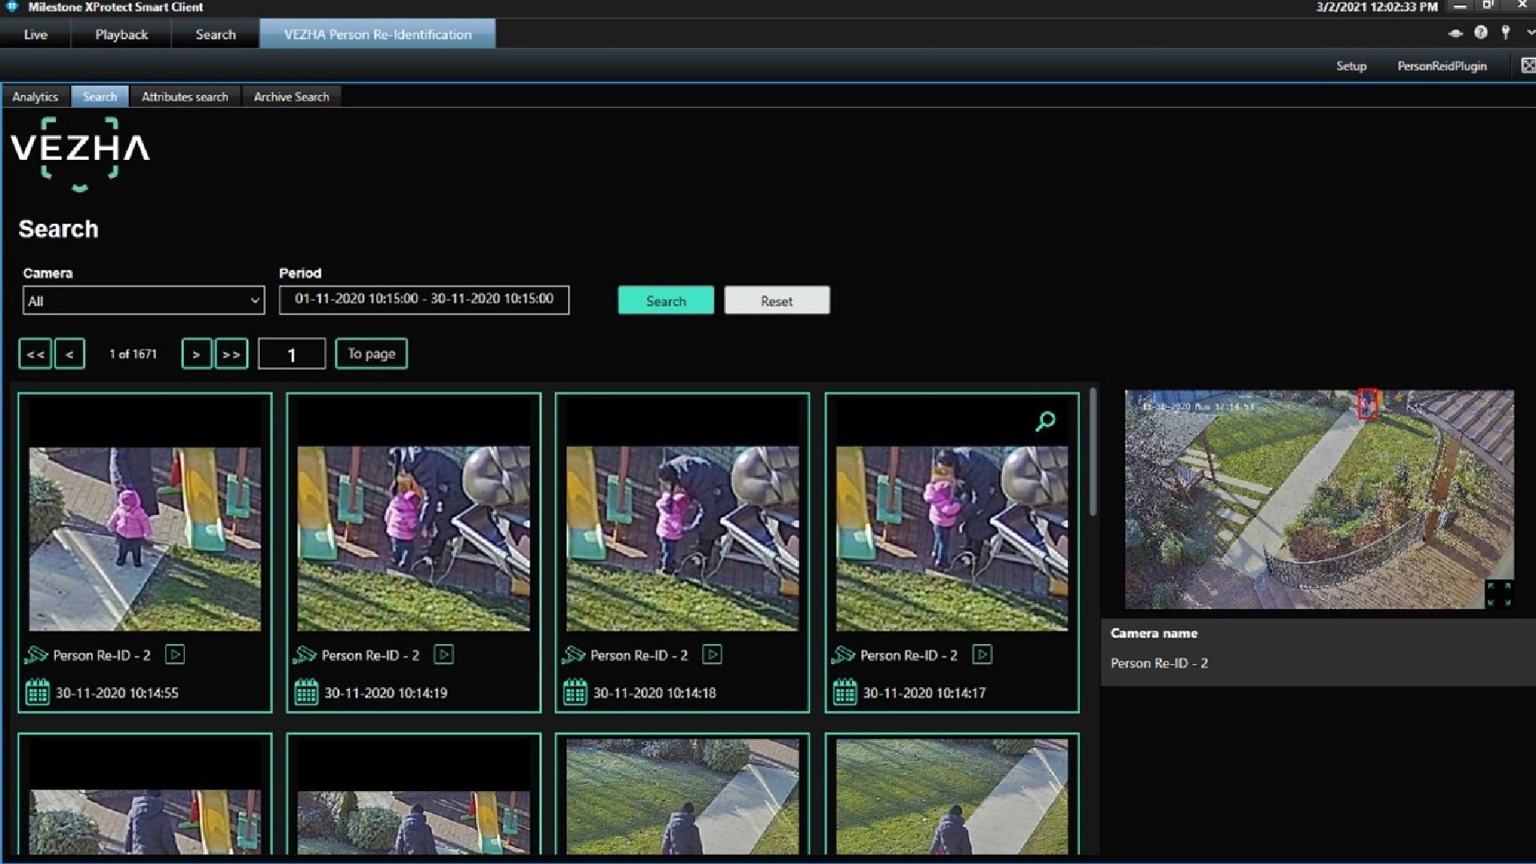Play video for the 30-11-2020 10:14:18 result
1536x864 pixels.
coord(713,654)
